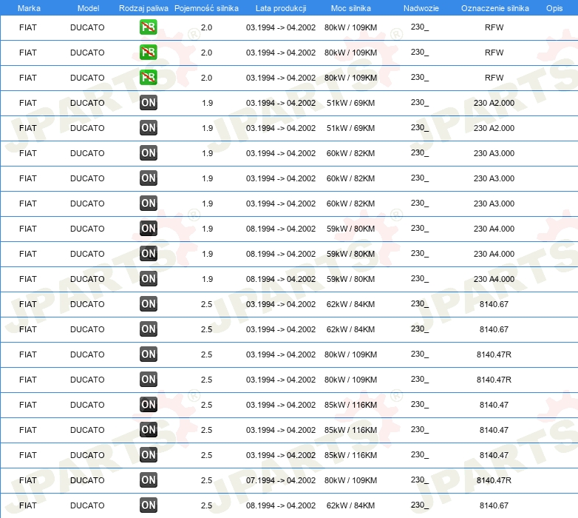The height and width of the screenshot is (518, 578).
Task: Select the 230_ body cell in the 08.1994 8140.67 row
Action: tap(420, 505)
